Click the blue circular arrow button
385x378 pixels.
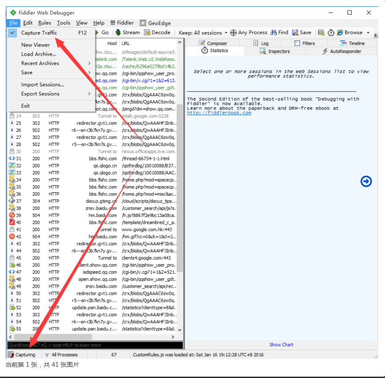(x=366, y=181)
